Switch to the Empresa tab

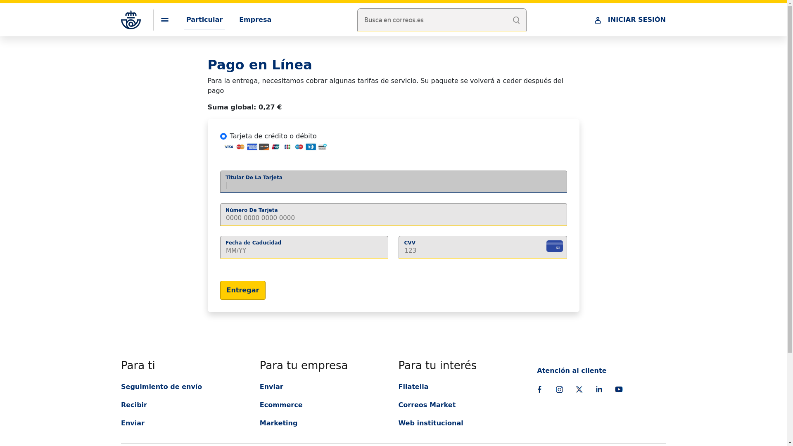[x=255, y=20]
